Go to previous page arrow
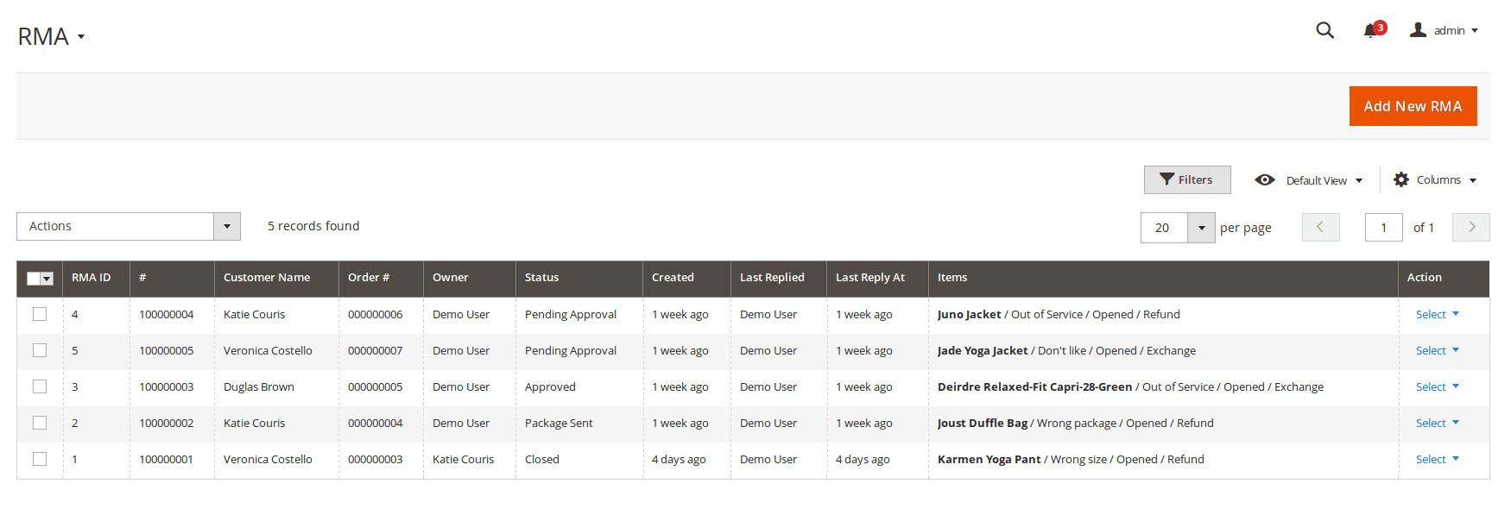 (1320, 227)
